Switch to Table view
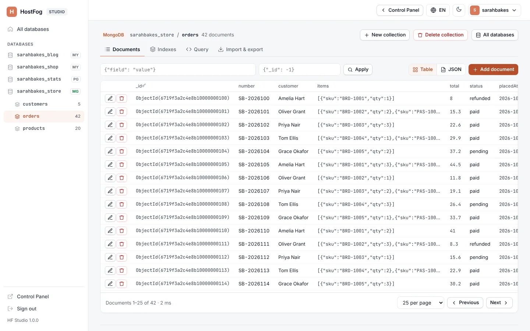 point(423,70)
